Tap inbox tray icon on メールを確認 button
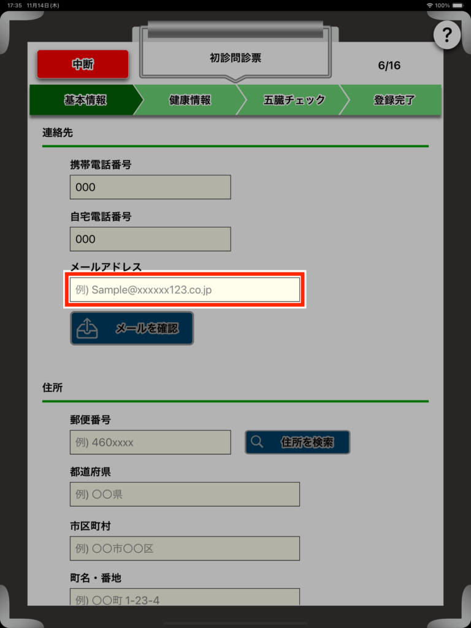This screenshot has height=628, width=471. point(87,329)
